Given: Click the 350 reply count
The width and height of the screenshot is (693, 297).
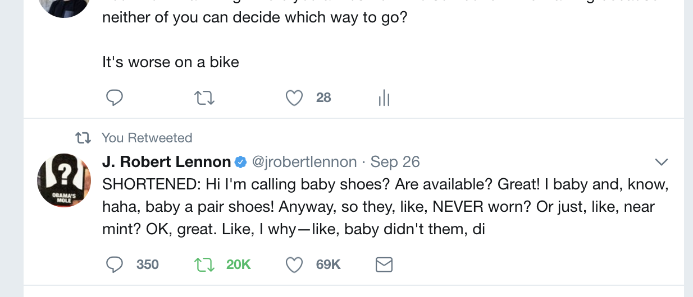Looking at the screenshot, I should click(x=148, y=264).
